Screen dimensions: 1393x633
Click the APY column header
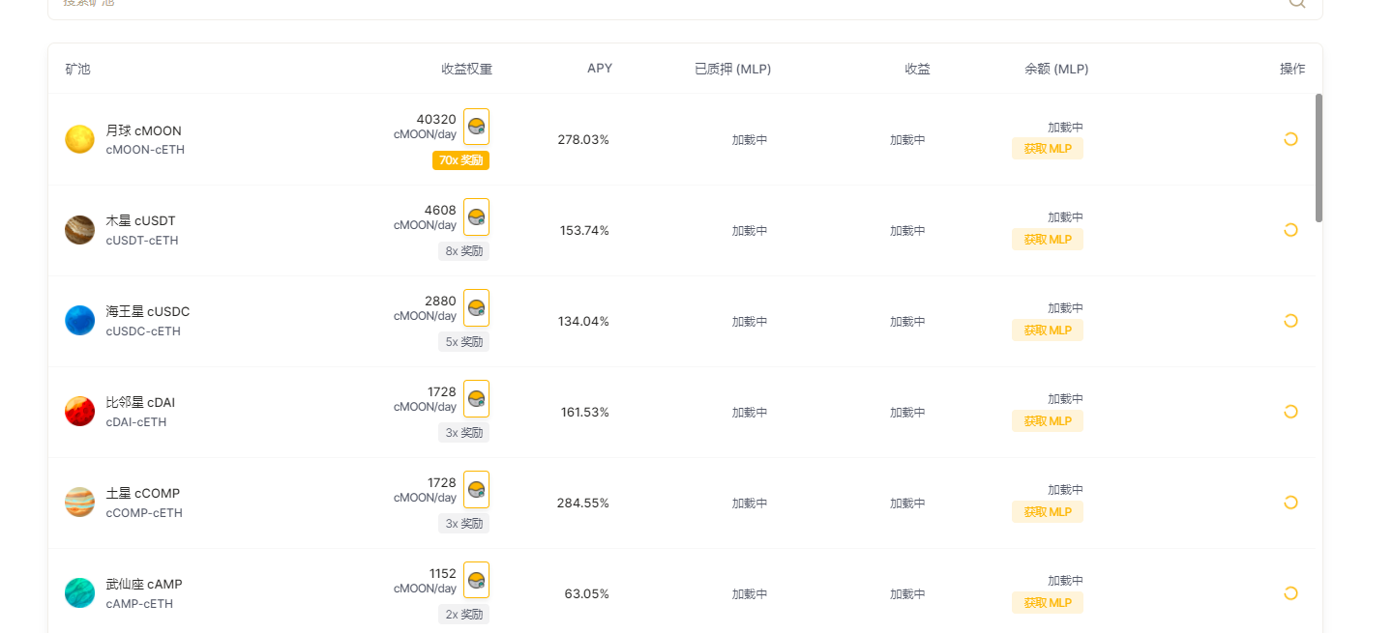pos(600,69)
